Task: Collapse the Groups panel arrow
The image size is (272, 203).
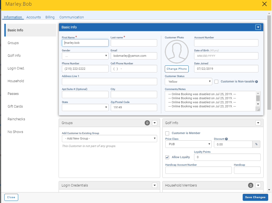Action: pos(154,123)
